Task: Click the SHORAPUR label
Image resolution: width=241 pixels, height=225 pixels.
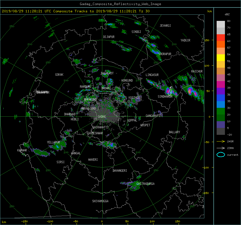Action: [x=165, y=54]
